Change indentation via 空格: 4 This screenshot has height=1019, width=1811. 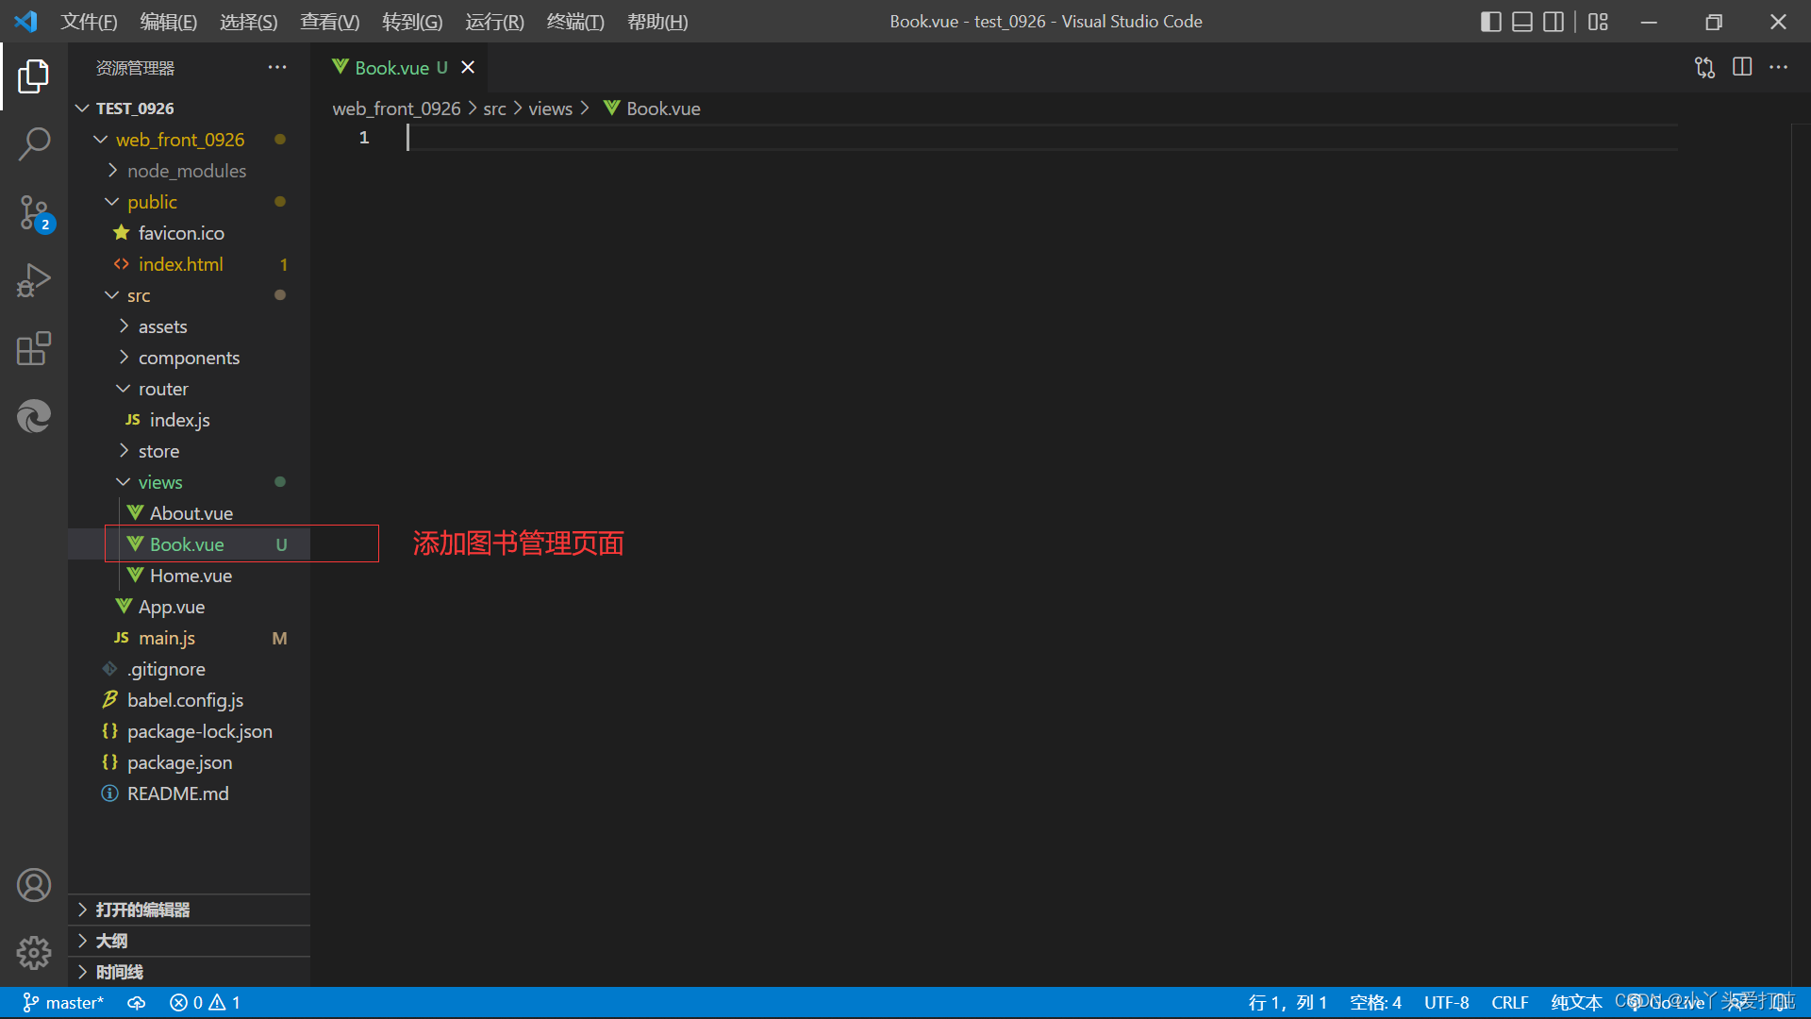coord(1375,1003)
